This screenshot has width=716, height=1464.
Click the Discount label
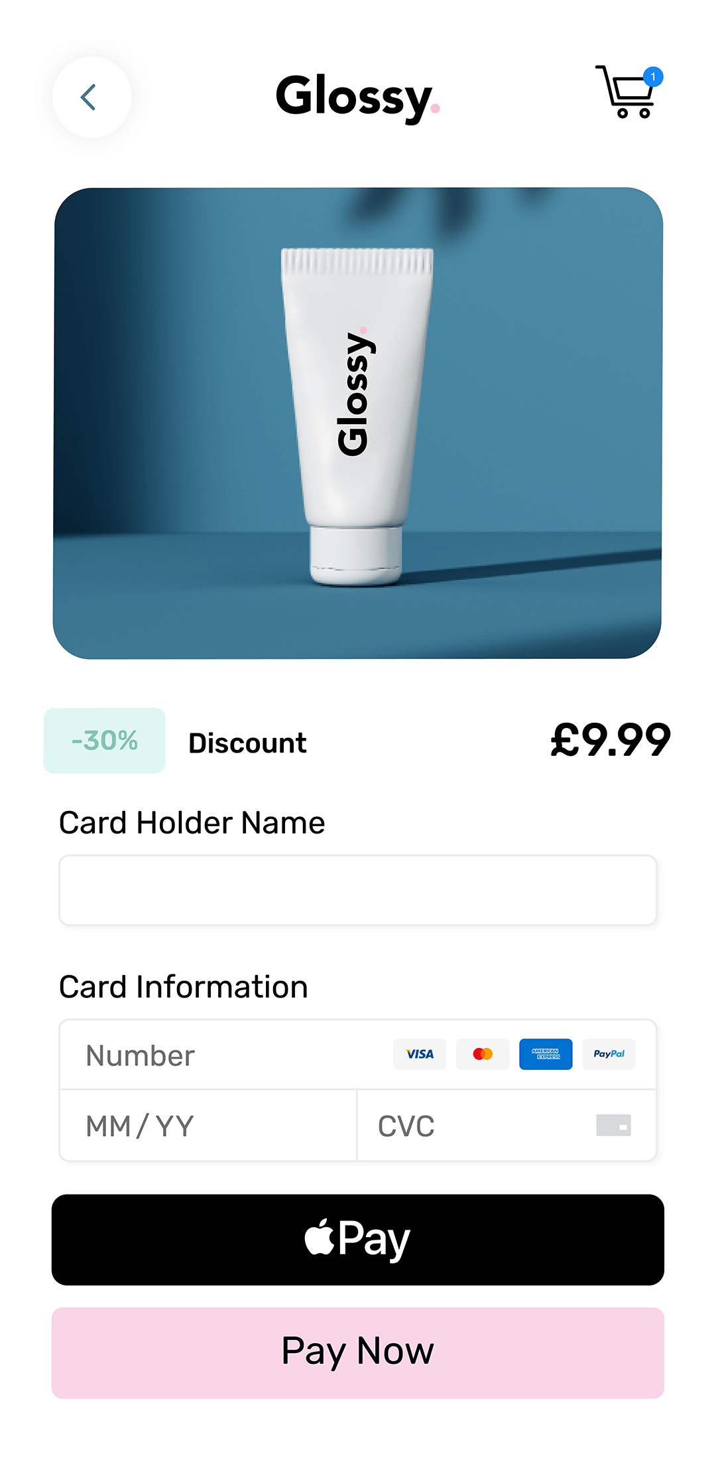tap(248, 743)
